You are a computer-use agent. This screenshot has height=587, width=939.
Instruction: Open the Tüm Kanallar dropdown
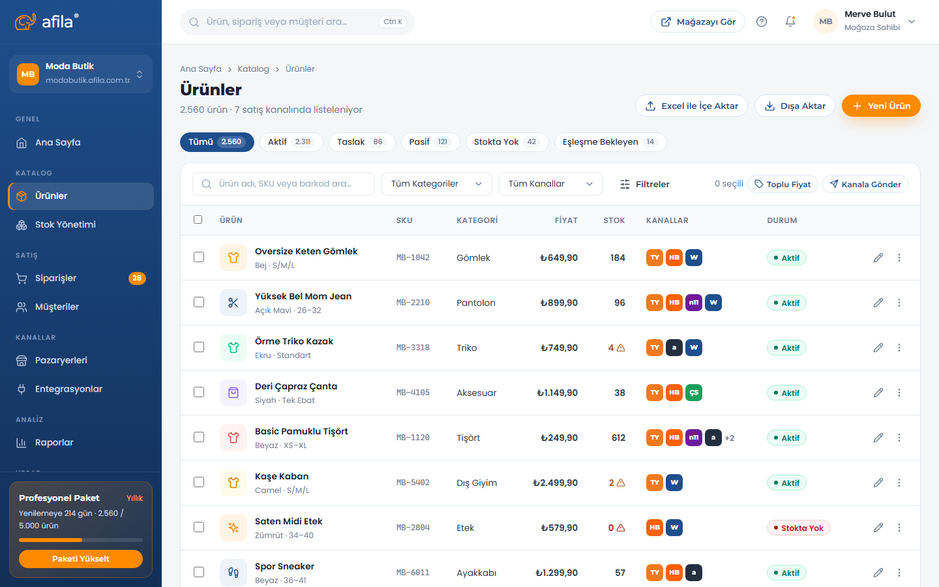tap(551, 184)
